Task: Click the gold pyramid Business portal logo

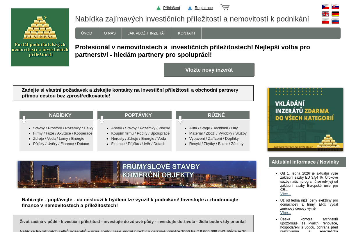Action: 40,37
